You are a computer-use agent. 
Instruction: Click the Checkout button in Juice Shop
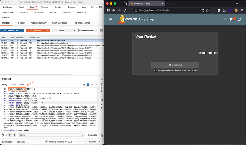tap(175, 65)
